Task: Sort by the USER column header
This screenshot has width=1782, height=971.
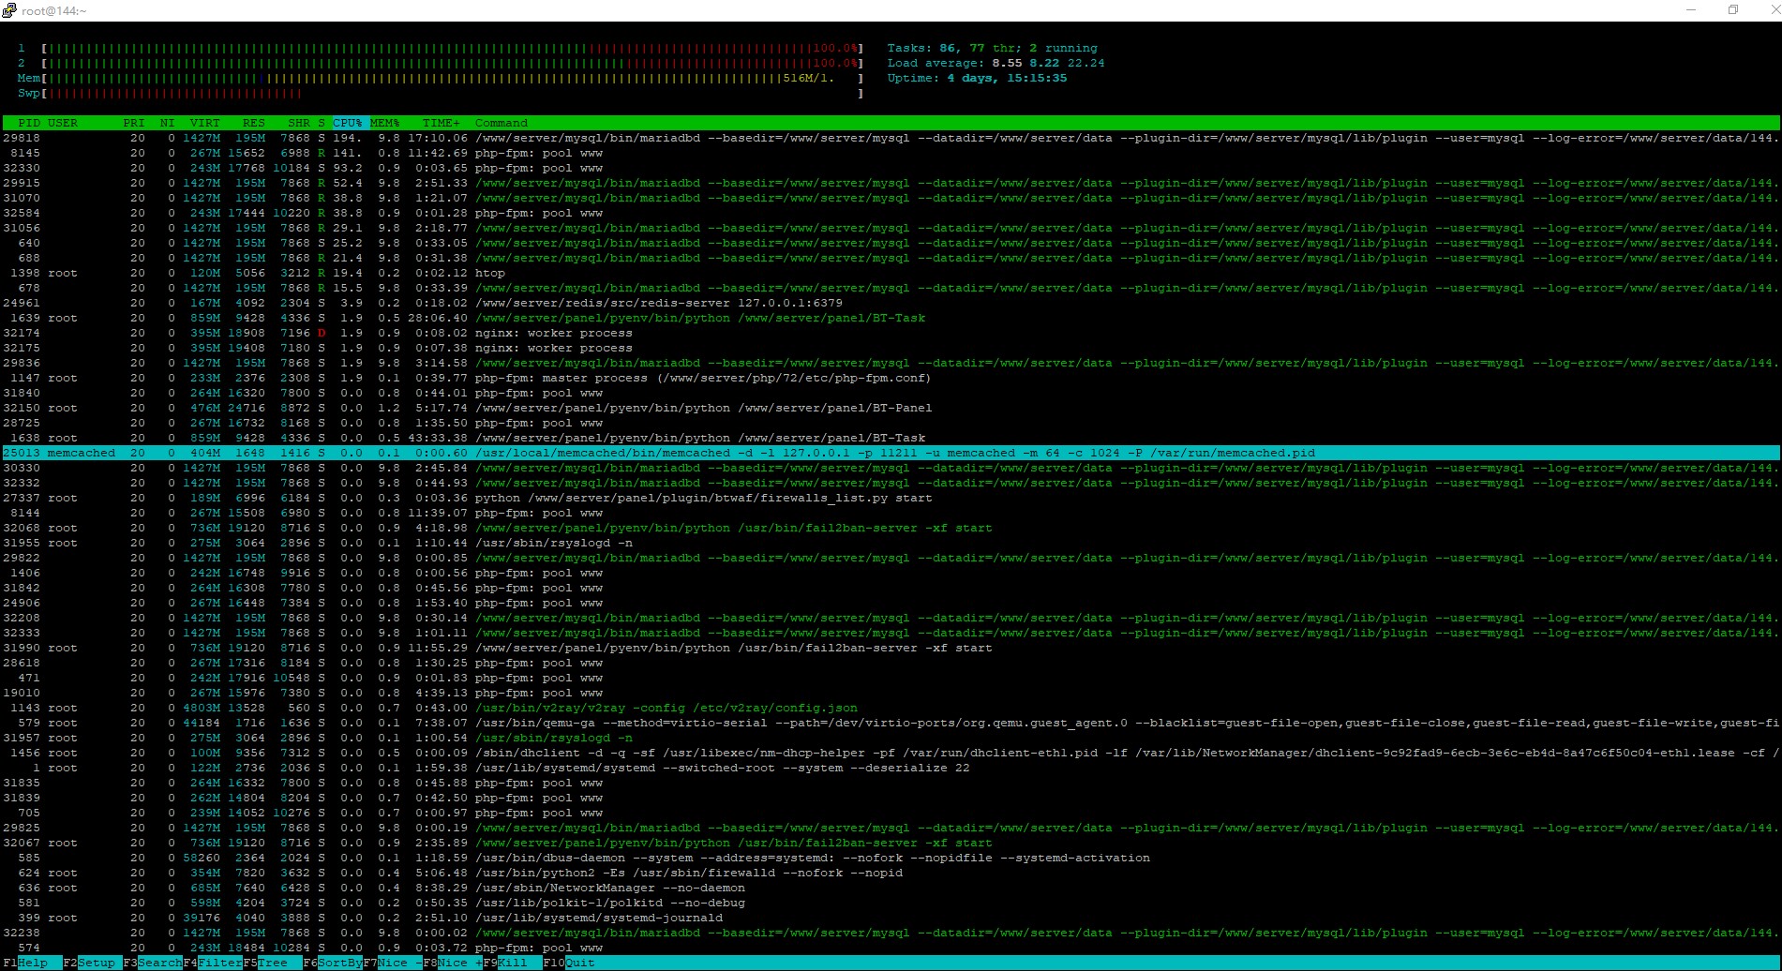Action: 63,123
